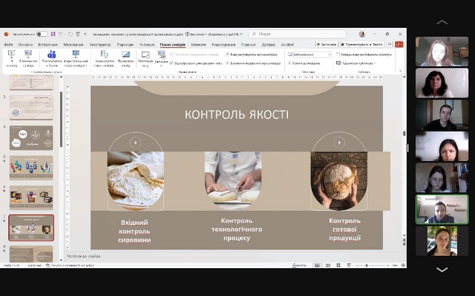
Task: Switch to the 'Анімація' ribbon tab
Action: [147, 44]
